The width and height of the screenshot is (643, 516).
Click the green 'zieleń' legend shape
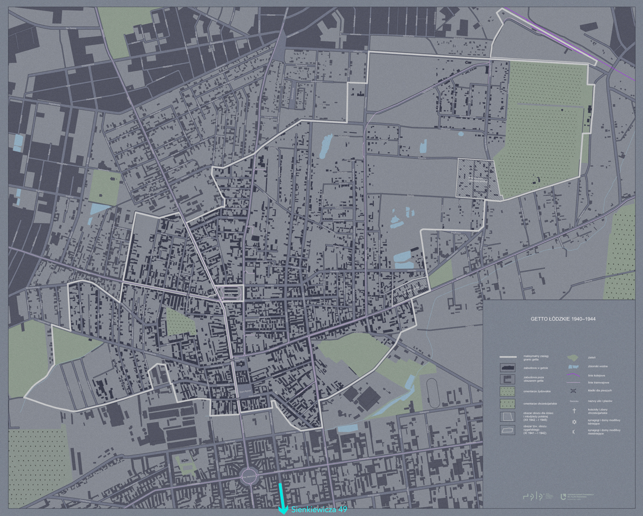pyautogui.click(x=573, y=358)
